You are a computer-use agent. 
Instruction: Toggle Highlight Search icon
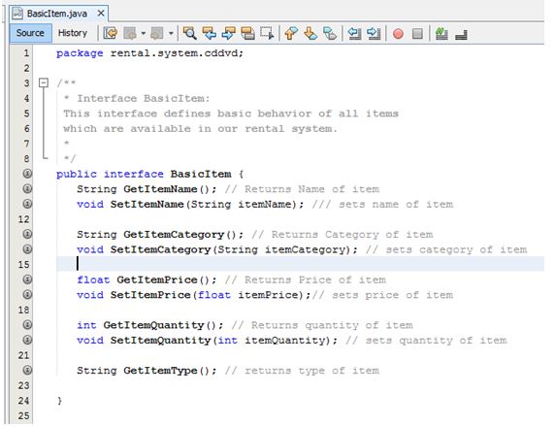(x=247, y=33)
